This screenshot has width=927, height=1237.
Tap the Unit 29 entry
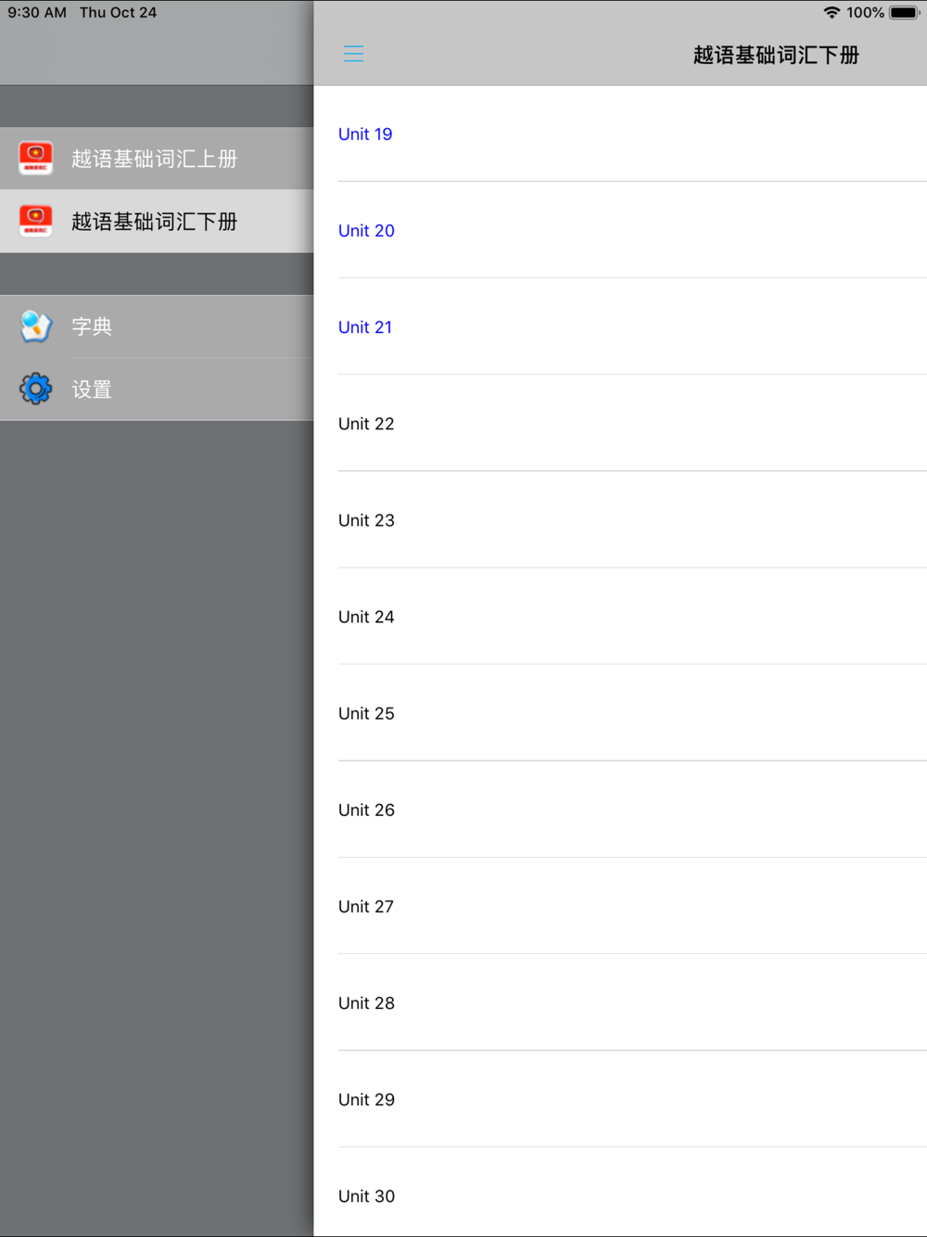coord(620,1098)
